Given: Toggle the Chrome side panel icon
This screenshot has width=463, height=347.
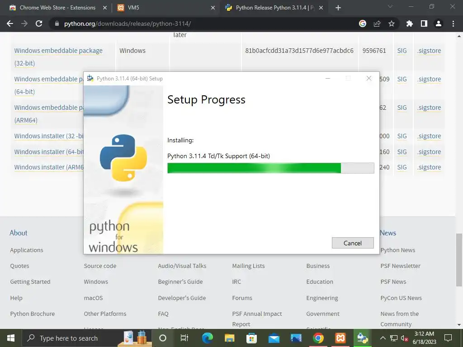Looking at the screenshot, I should [424, 23].
